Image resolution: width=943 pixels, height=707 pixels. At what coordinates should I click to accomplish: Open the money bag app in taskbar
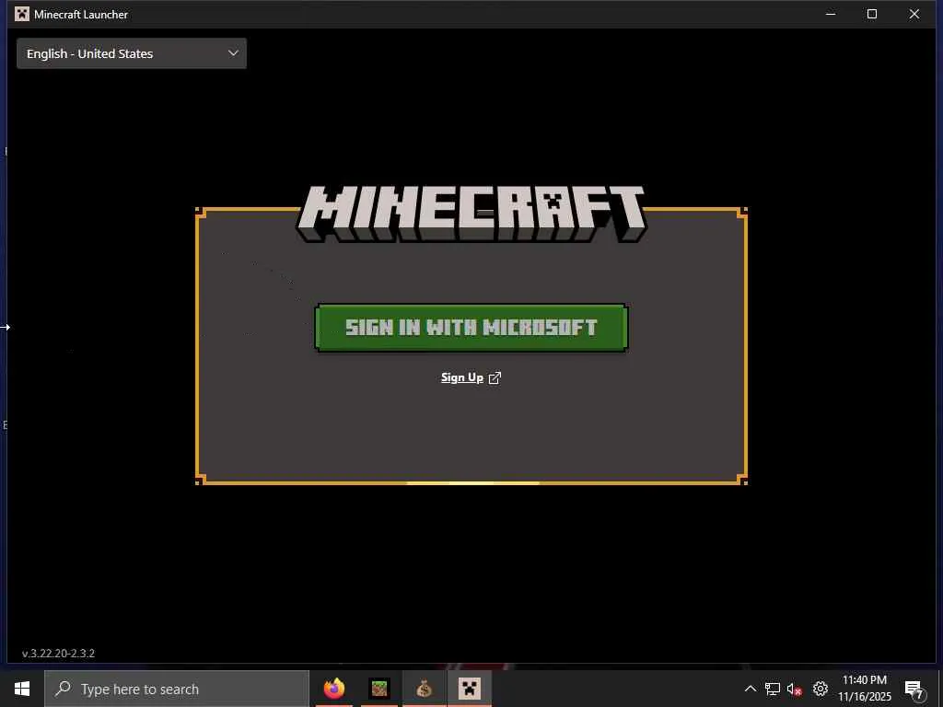coord(424,689)
